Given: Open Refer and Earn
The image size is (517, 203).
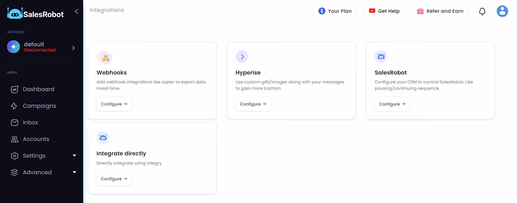Looking at the screenshot, I should (440, 11).
